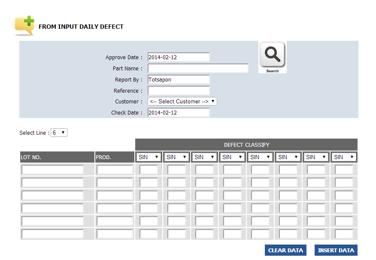Click the last row PROD. input box

pos(115,234)
